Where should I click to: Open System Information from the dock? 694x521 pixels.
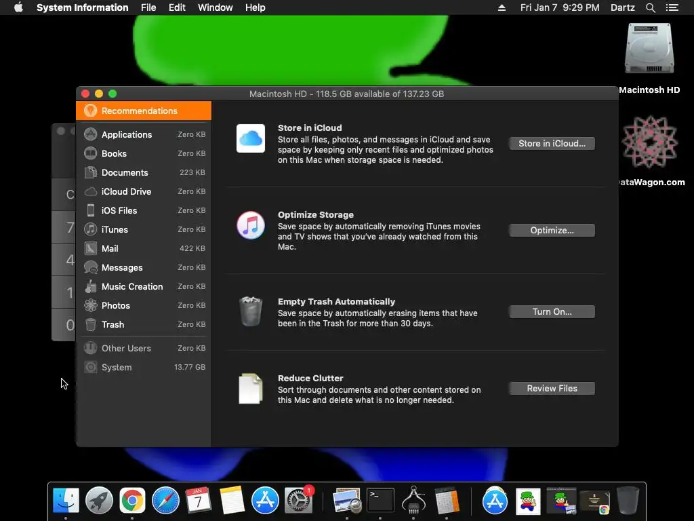click(413, 500)
